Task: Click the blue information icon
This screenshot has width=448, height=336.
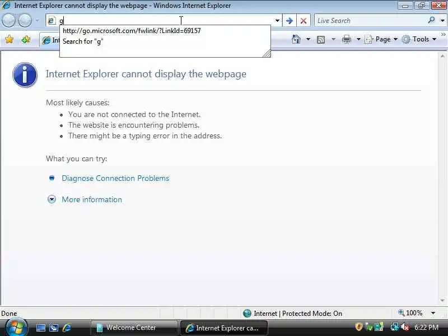Action: click(25, 74)
